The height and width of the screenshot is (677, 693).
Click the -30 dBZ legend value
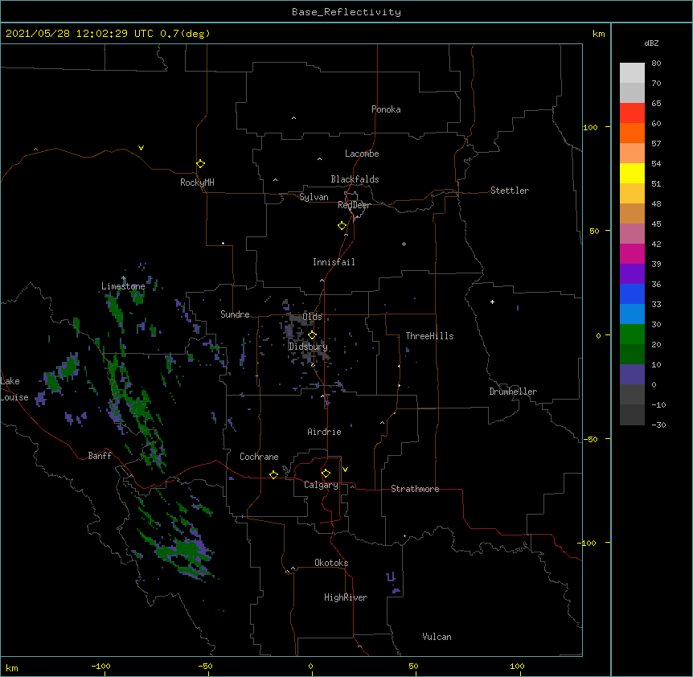pyautogui.click(x=658, y=425)
